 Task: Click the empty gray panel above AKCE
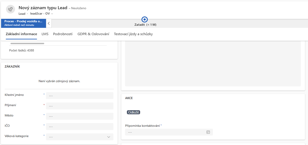[213, 64]
